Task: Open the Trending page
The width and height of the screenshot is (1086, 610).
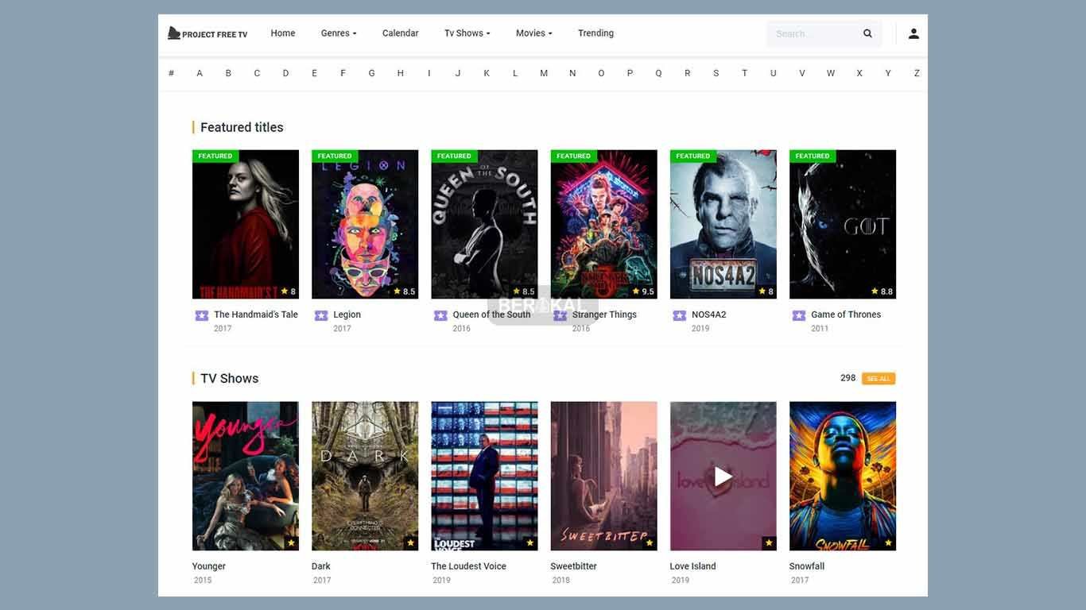Action: [x=596, y=33]
